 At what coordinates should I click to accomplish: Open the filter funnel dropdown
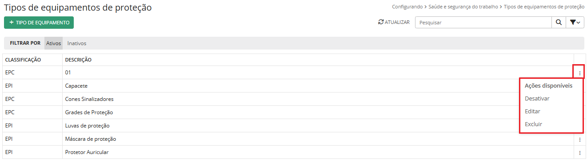click(575, 22)
